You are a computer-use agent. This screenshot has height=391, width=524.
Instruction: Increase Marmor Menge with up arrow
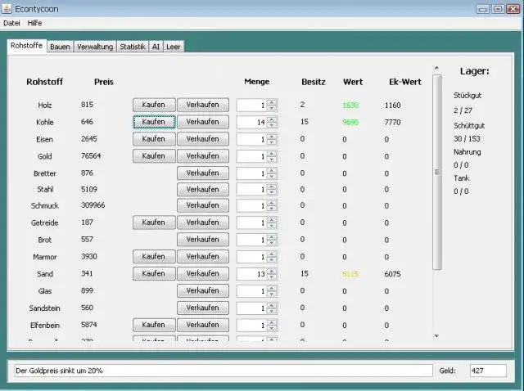[x=272, y=254]
